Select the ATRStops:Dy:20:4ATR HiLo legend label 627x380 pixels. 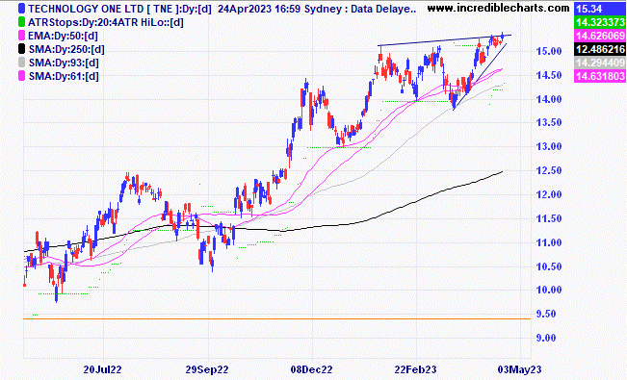pos(106,22)
